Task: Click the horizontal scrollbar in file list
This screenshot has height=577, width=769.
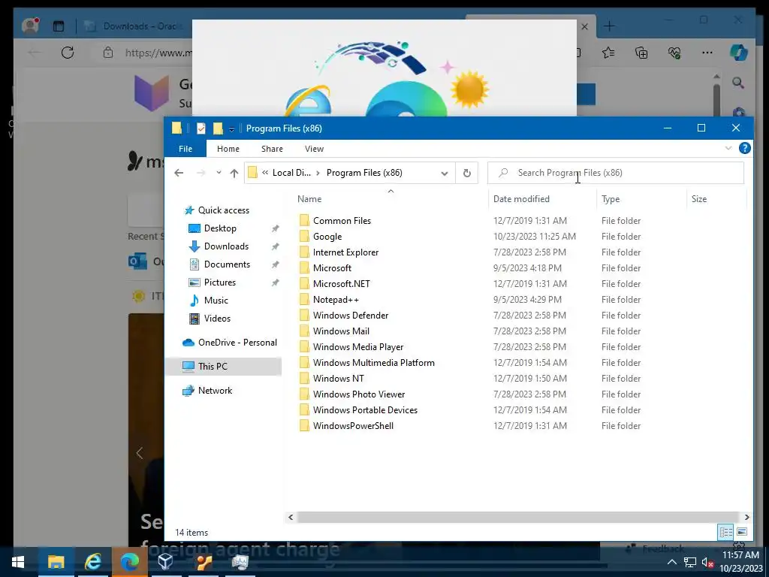Action: [x=517, y=517]
